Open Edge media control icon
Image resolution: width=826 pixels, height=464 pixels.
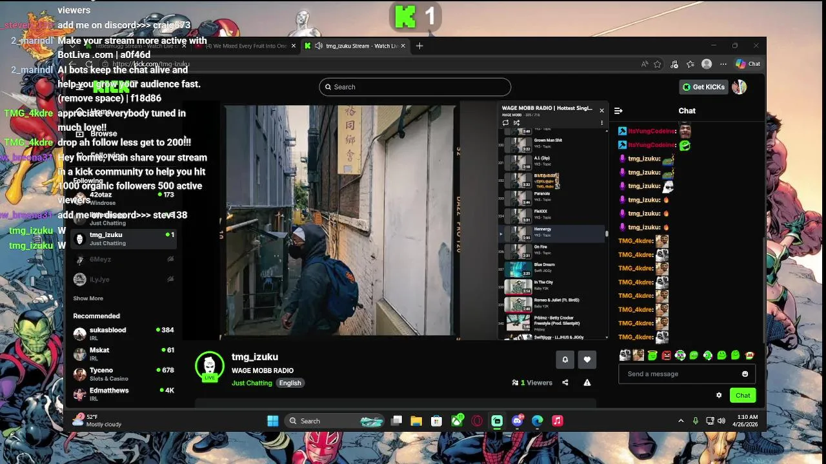(674, 64)
